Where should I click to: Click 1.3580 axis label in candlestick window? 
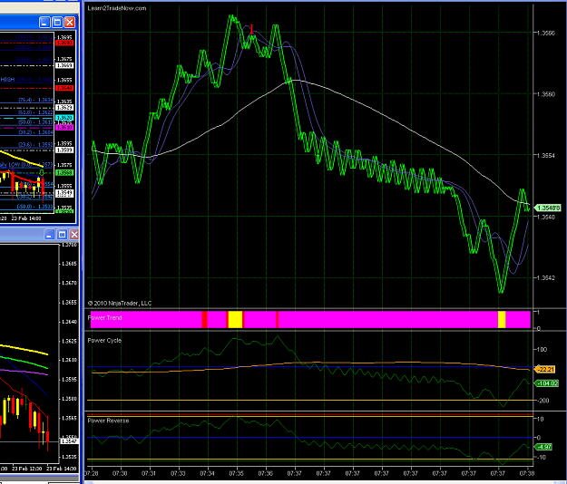pyautogui.click(x=70, y=399)
